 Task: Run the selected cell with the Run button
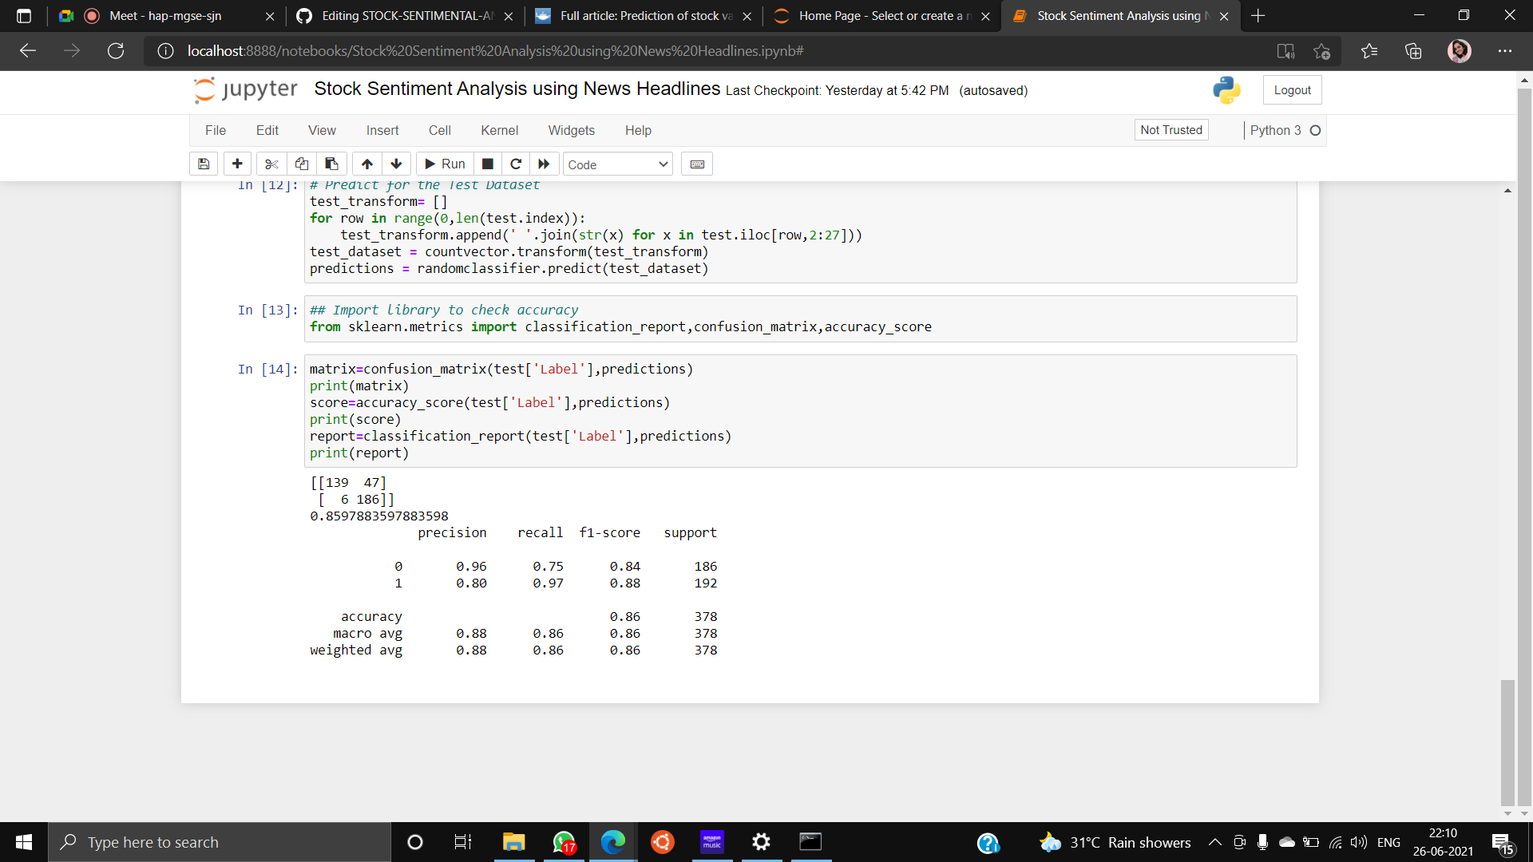point(445,164)
